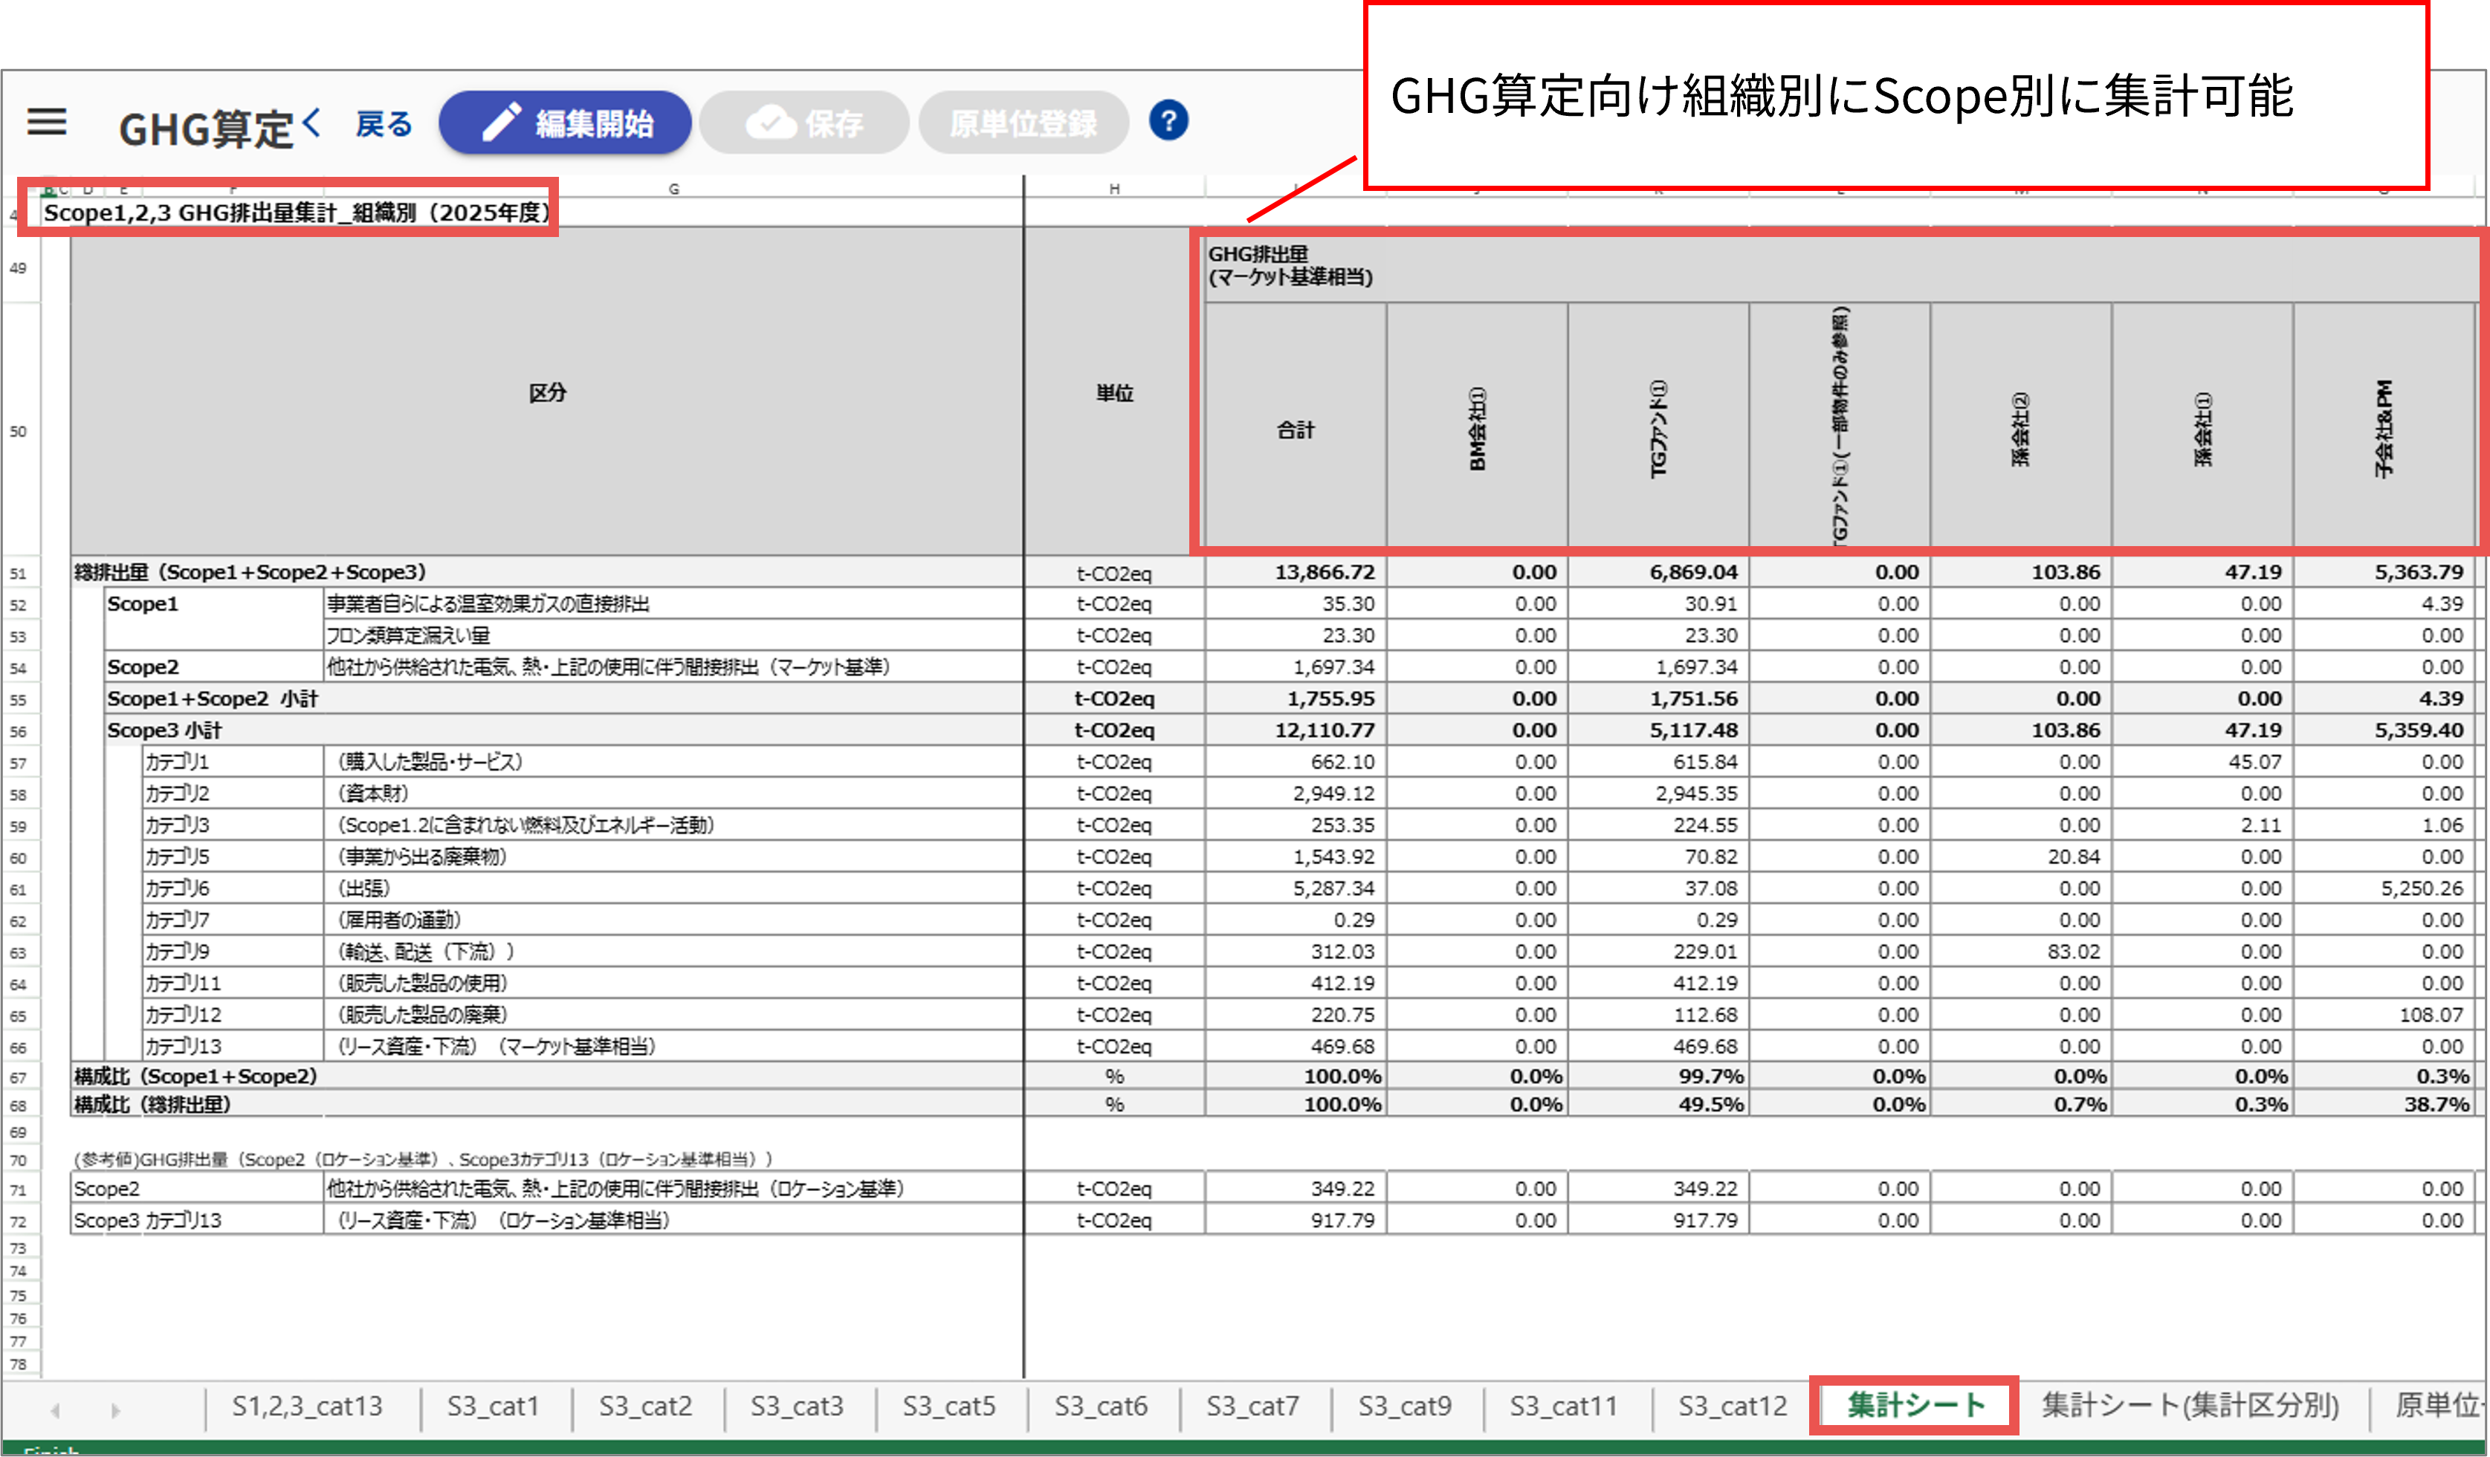Select the S3_cat5 sheet tab
The width and height of the screenshot is (2490, 1457).
coord(948,1406)
